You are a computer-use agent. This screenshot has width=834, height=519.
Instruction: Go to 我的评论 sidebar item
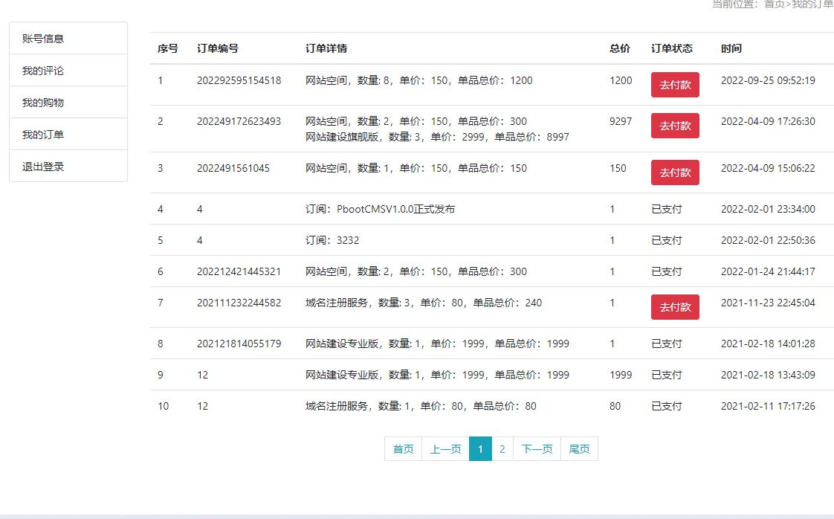tap(43, 71)
